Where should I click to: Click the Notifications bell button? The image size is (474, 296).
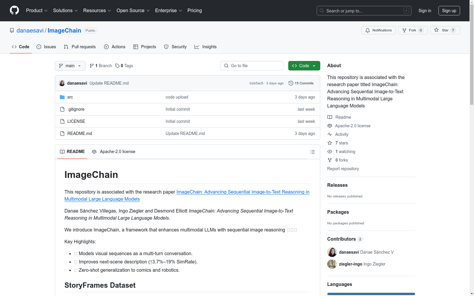379,30
